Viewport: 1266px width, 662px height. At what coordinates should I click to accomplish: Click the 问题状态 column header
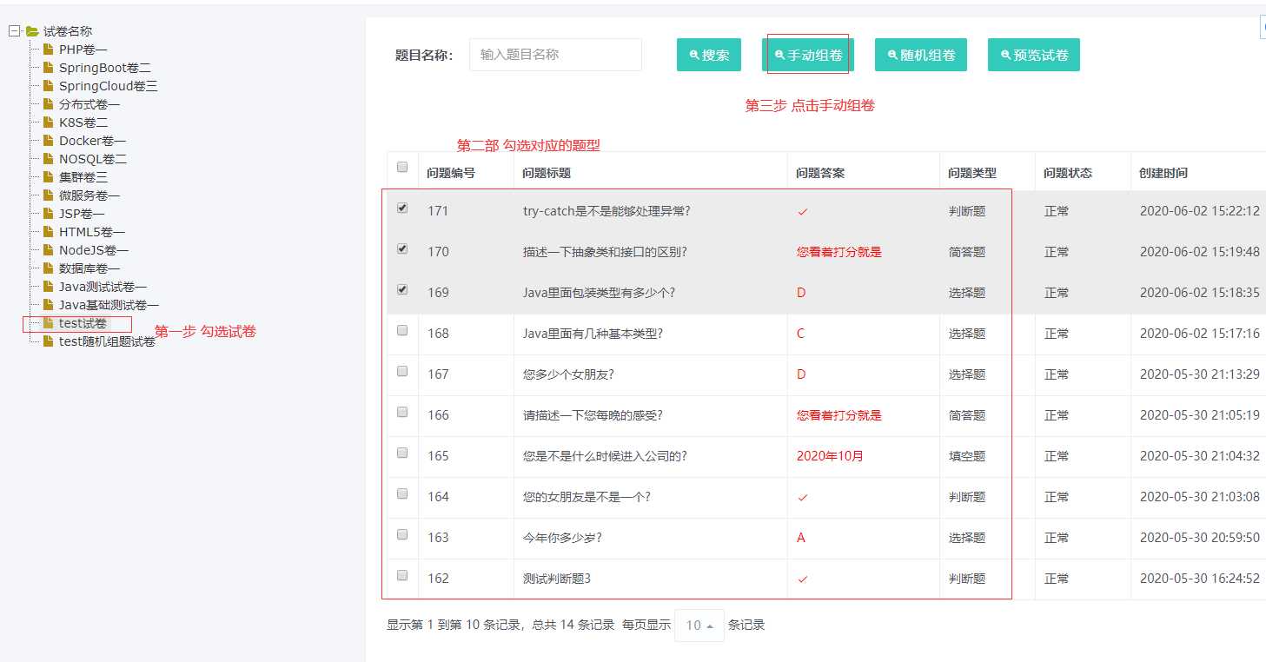click(1068, 173)
